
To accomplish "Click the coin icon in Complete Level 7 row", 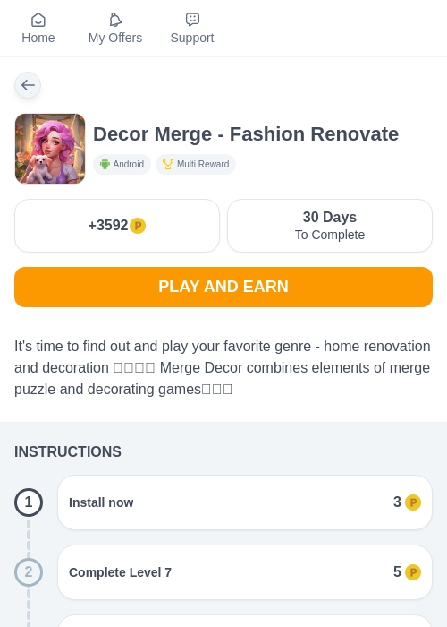I will [x=413, y=572].
